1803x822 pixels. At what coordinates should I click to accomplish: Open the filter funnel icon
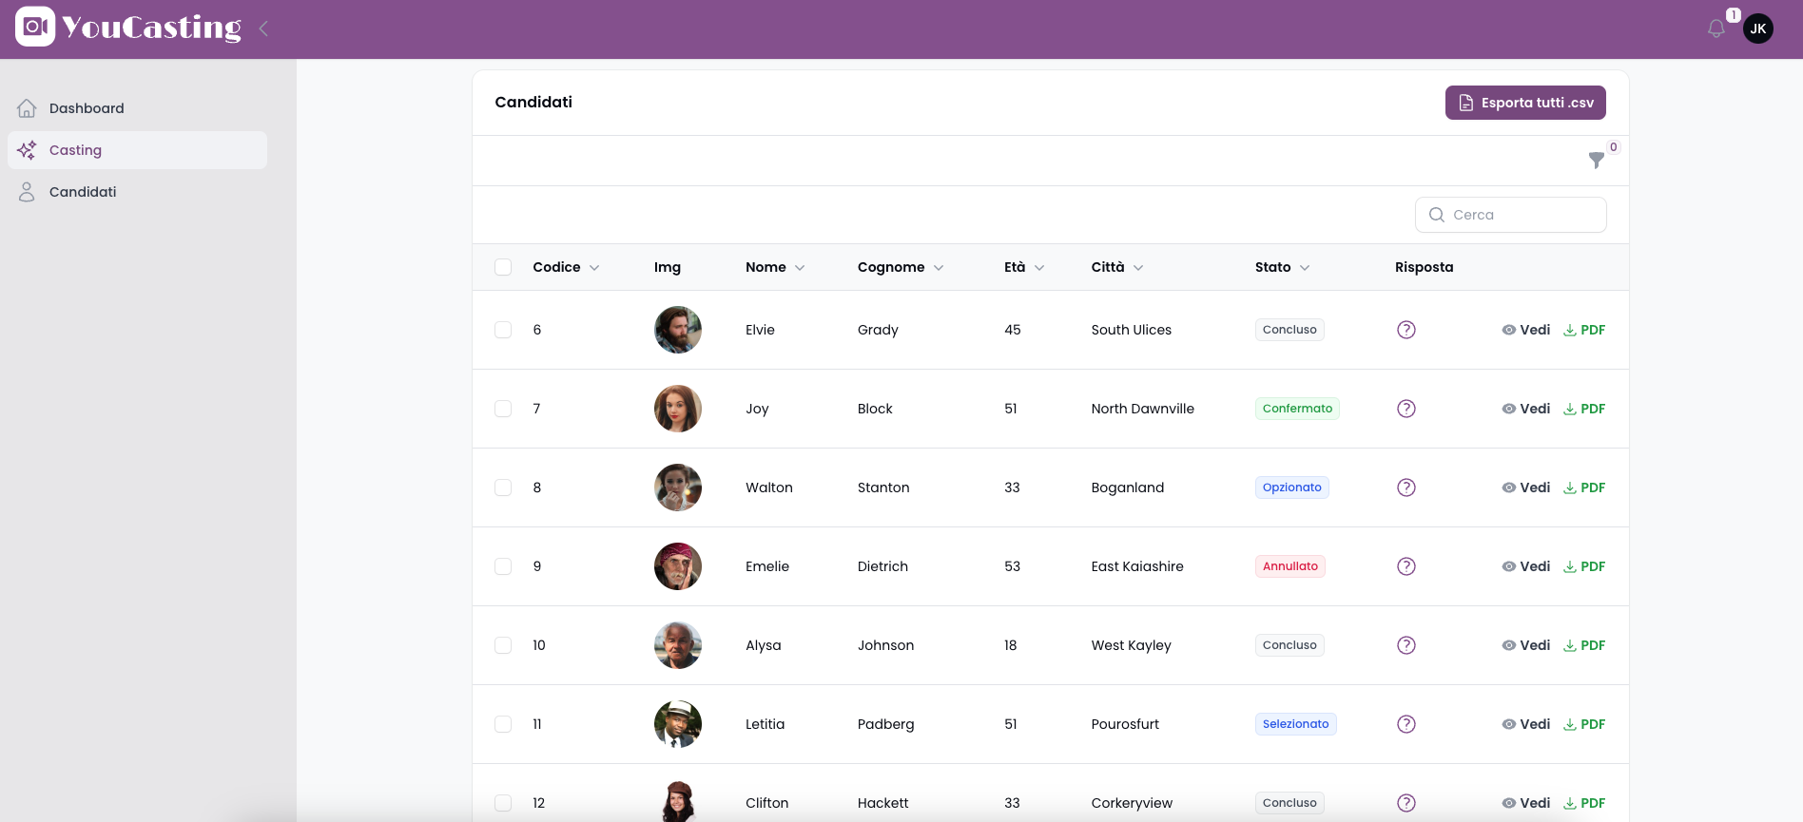[1596, 161]
